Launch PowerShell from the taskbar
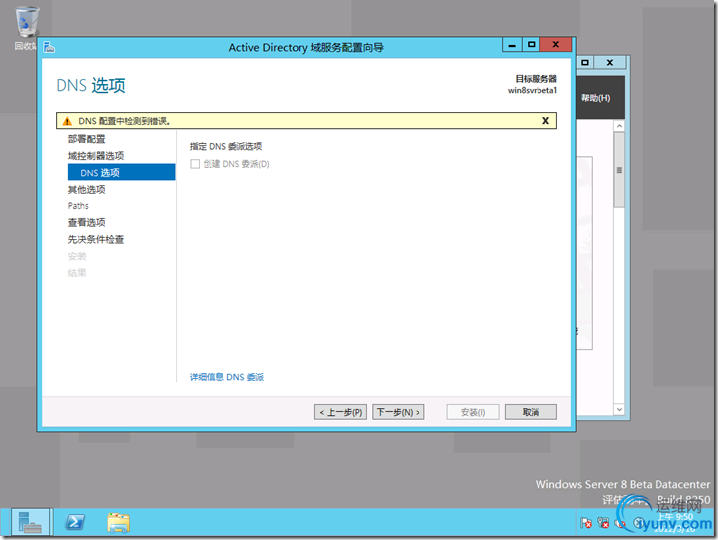718x540 pixels. pyautogui.click(x=75, y=522)
